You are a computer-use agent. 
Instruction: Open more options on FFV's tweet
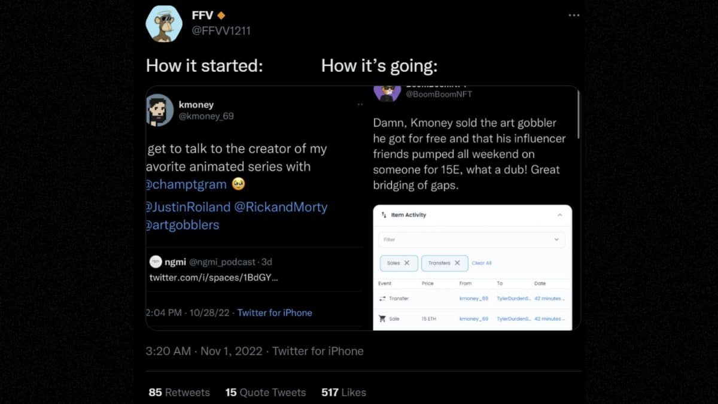coord(574,15)
